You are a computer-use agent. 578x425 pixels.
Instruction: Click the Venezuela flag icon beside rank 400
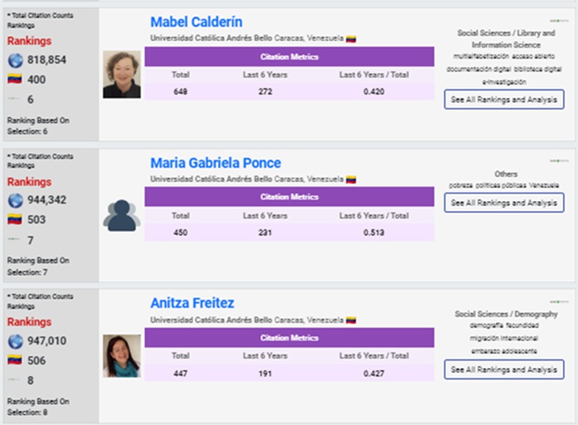(x=14, y=80)
